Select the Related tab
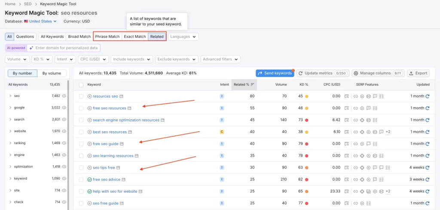The width and height of the screenshot is (440, 210). (x=157, y=37)
